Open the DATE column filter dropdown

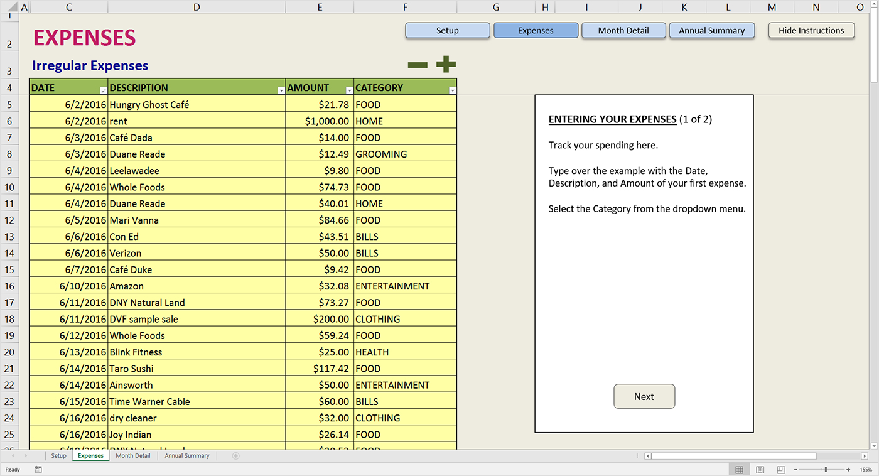(x=103, y=91)
